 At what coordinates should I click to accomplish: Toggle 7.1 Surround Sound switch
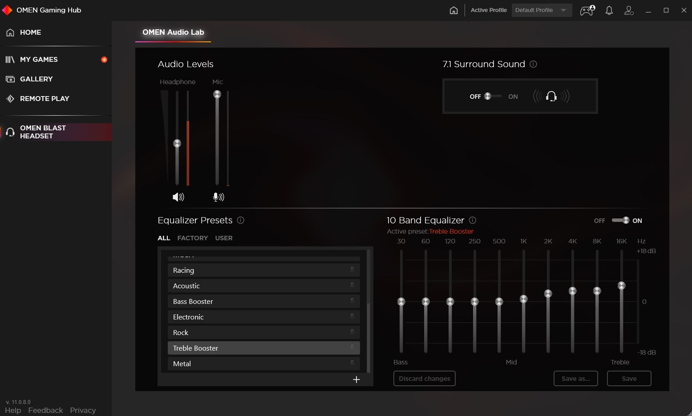pyautogui.click(x=493, y=96)
